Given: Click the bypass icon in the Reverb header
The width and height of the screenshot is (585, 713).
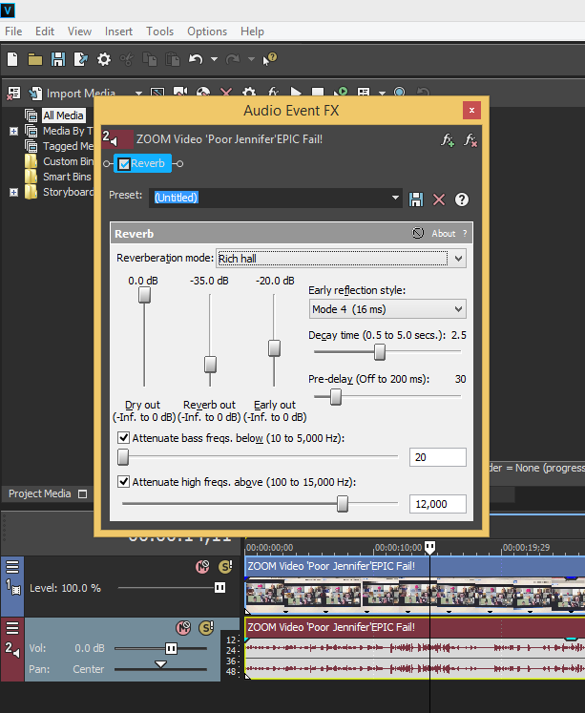Looking at the screenshot, I should click(418, 233).
